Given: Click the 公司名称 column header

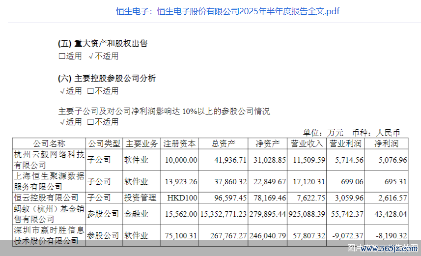Looking at the screenshot, I should point(49,143).
